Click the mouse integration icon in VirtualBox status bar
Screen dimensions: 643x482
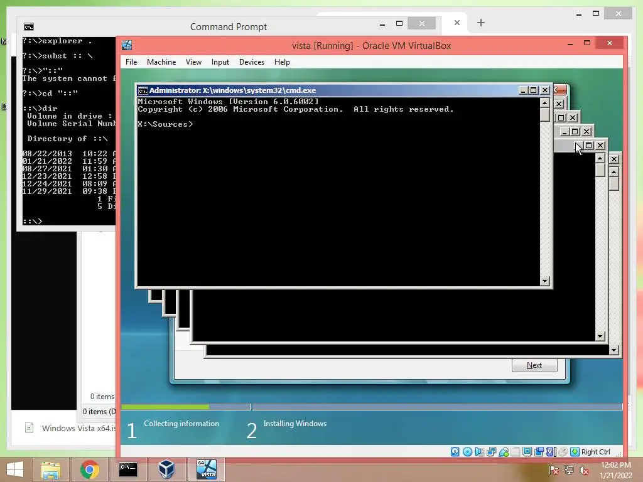click(x=563, y=452)
